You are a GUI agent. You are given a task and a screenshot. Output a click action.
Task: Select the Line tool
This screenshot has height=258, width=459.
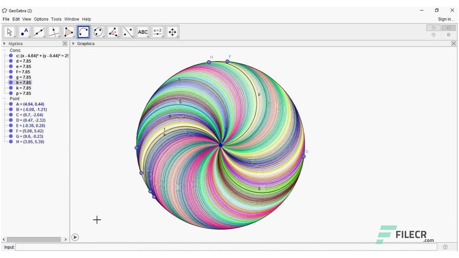39,32
